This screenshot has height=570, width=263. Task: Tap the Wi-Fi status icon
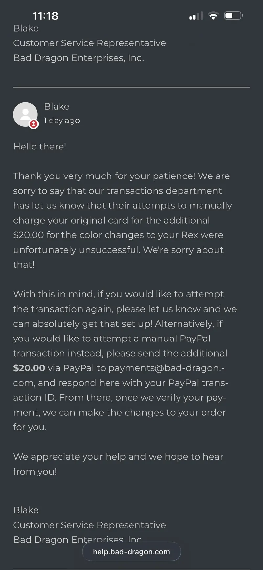click(x=213, y=16)
